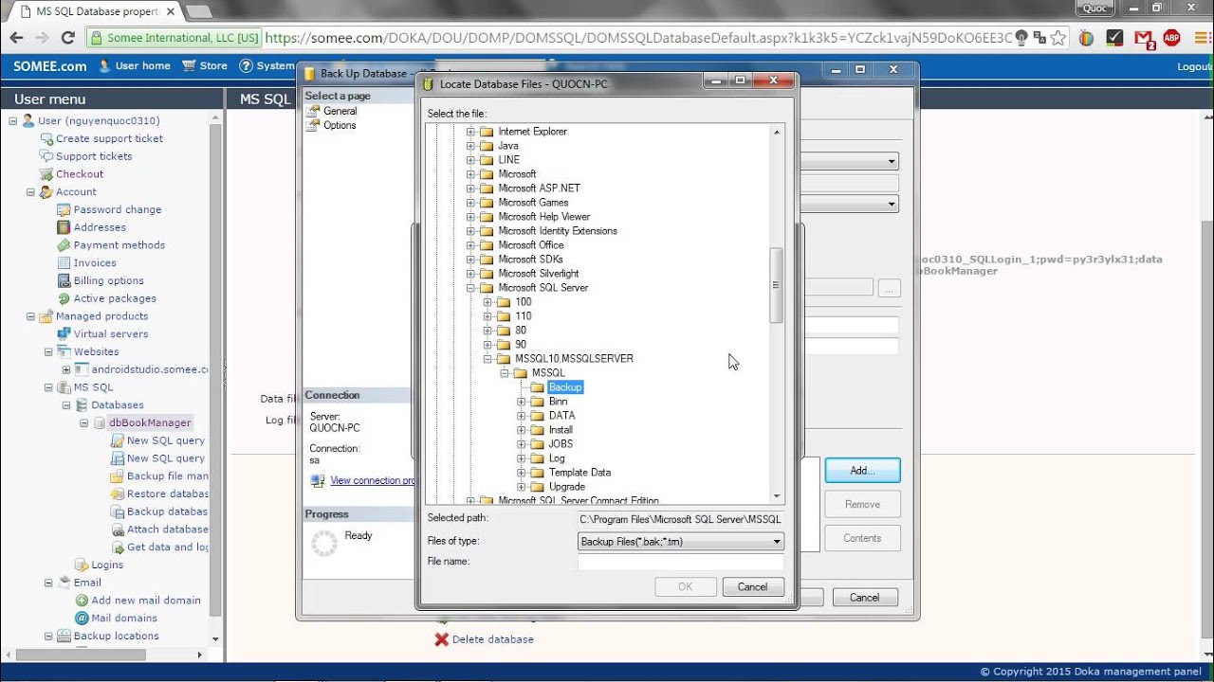The image size is (1214, 682).
Task: Open Store in the top navigation
Action: (205, 66)
